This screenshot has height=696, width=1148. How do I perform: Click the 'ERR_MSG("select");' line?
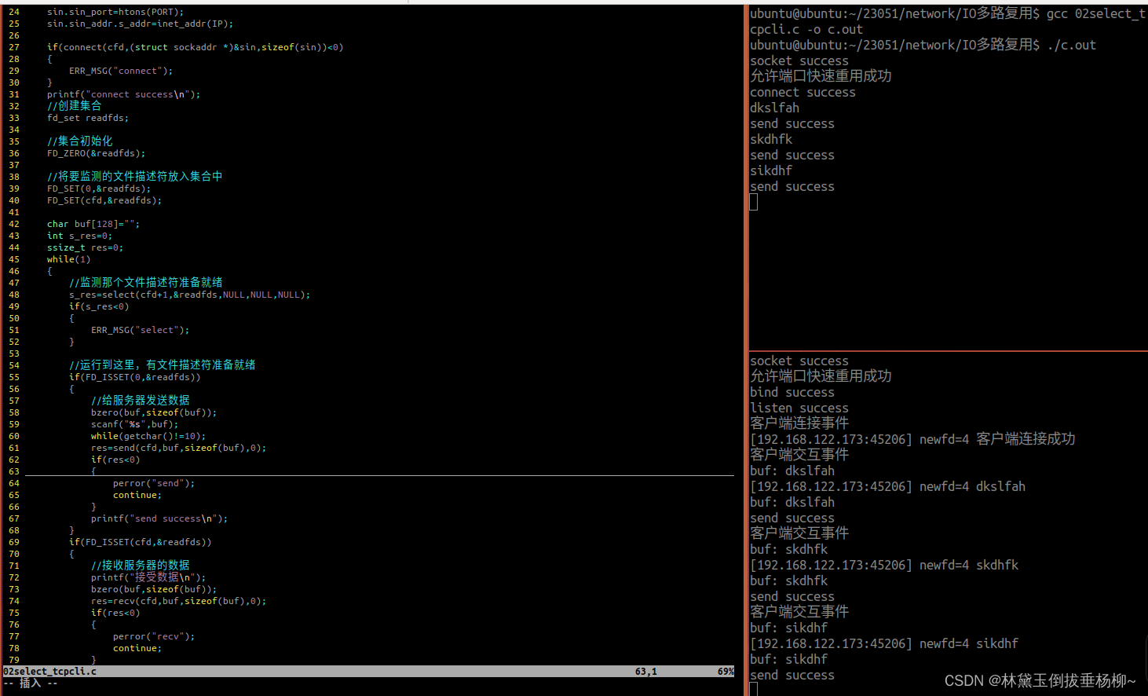[x=140, y=330]
